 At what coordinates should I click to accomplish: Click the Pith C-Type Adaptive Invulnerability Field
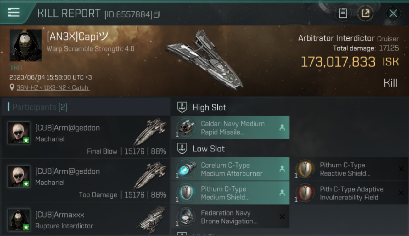[x=346, y=193]
